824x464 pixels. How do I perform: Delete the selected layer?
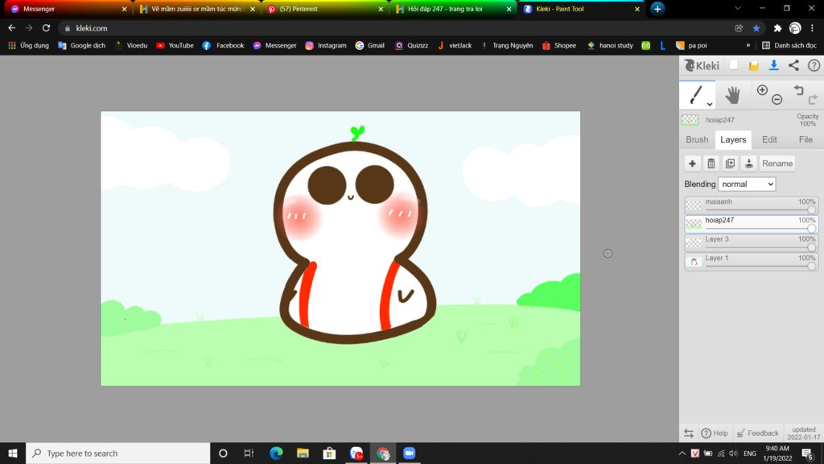[711, 164]
